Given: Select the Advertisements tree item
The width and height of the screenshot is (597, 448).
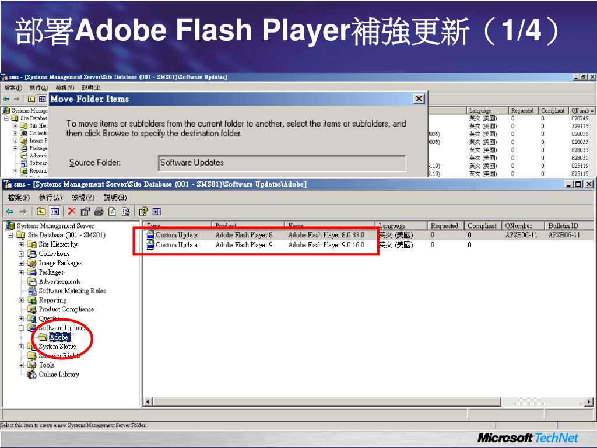Looking at the screenshot, I should click(60, 282).
